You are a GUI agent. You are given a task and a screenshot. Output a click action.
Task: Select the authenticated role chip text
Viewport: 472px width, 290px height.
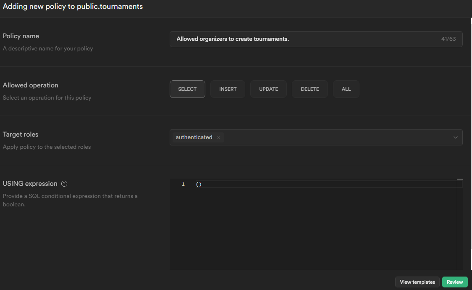point(194,137)
